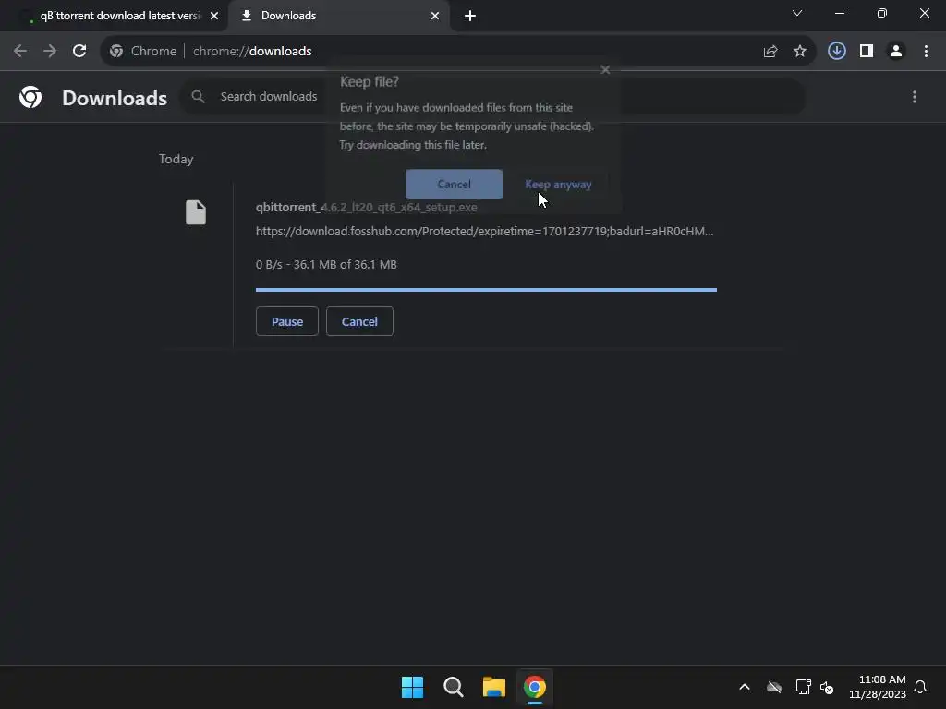The width and height of the screenshot is (946, 709).
Task: Show hidden system tray icons
Action: (745, 687)
